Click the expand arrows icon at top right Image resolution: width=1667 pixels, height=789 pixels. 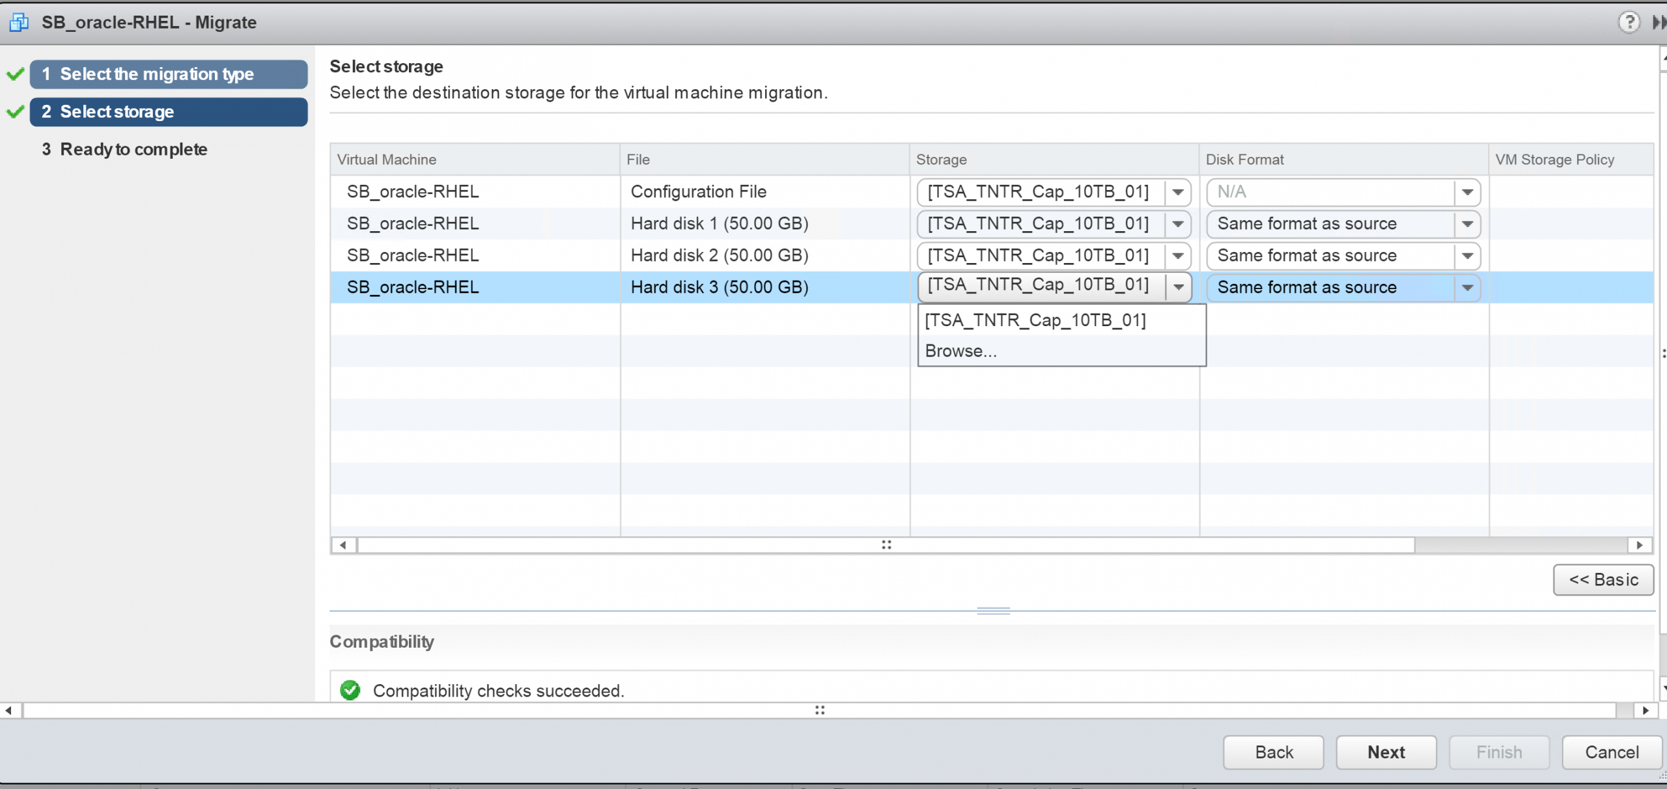point(1658,22)
